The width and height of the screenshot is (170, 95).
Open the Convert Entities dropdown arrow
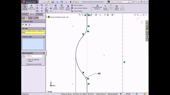(62, 11)
